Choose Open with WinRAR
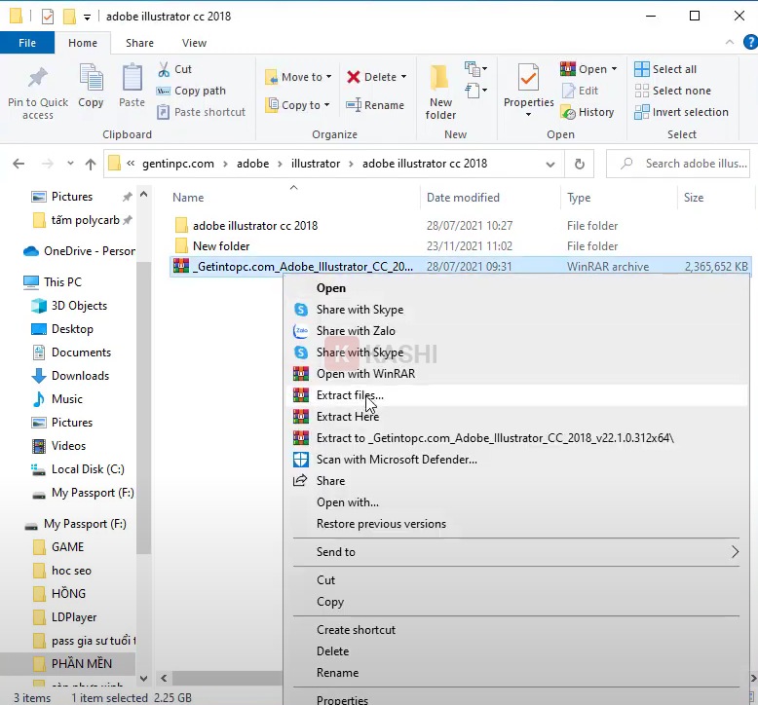758x705 pixels. [x=366, y=374]
